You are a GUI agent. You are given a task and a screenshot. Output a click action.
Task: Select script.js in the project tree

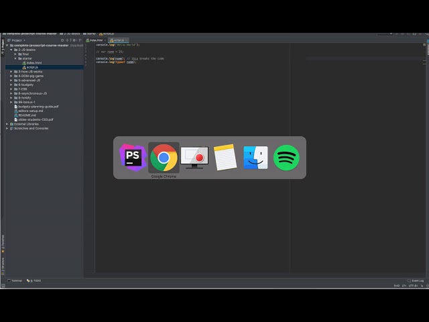point(44,67)
